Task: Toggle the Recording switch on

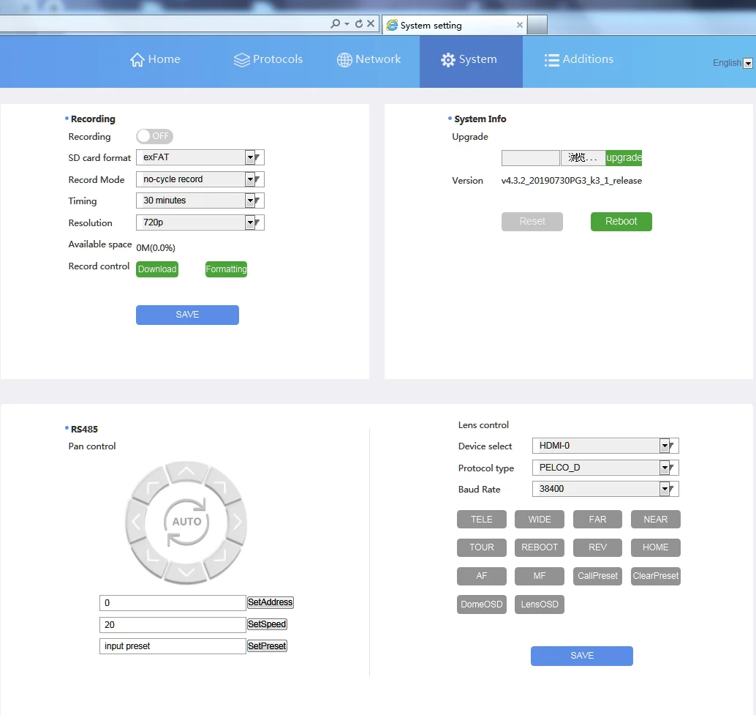Action: click(x=154, y=136)
